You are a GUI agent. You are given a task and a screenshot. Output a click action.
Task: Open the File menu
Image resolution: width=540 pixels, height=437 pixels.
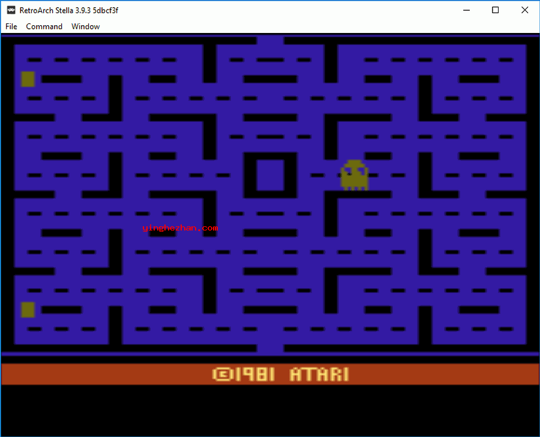point(11,26)
